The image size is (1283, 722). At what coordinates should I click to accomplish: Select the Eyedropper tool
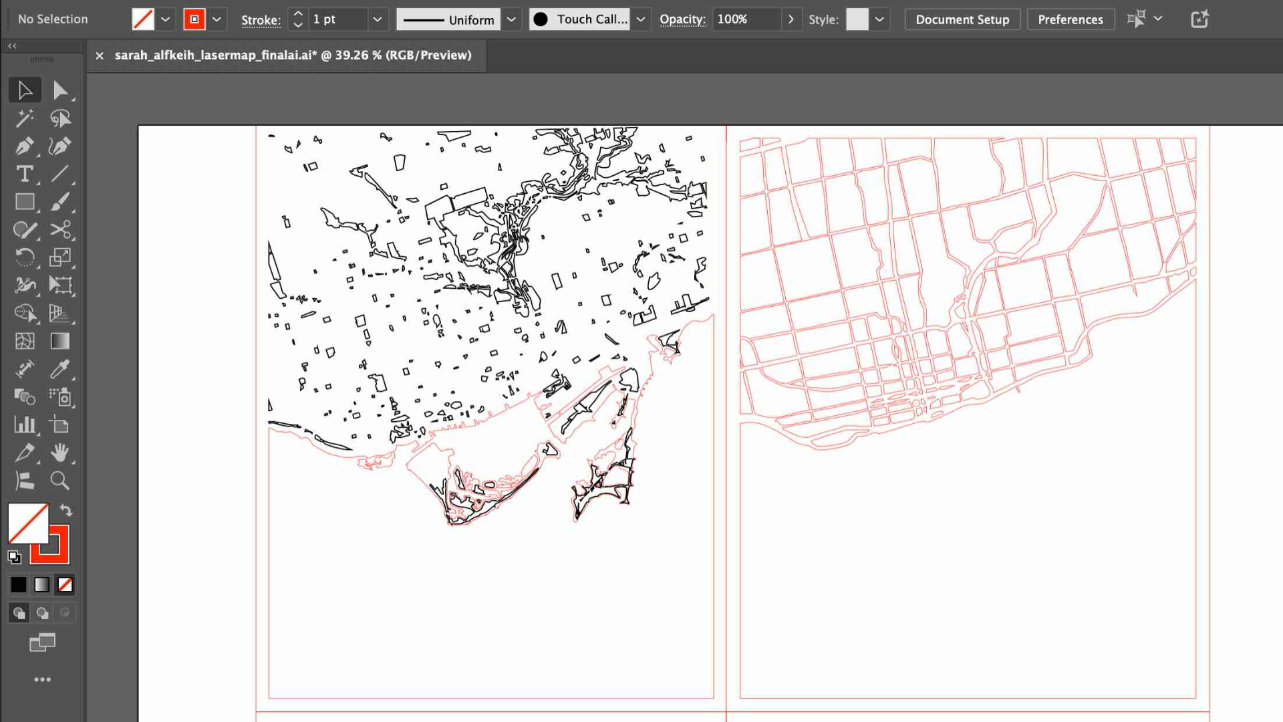click(59, 369)
